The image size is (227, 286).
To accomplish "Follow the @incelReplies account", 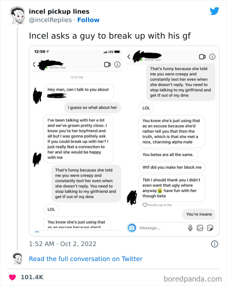I will pyautogui.click(x=88, y=20).
